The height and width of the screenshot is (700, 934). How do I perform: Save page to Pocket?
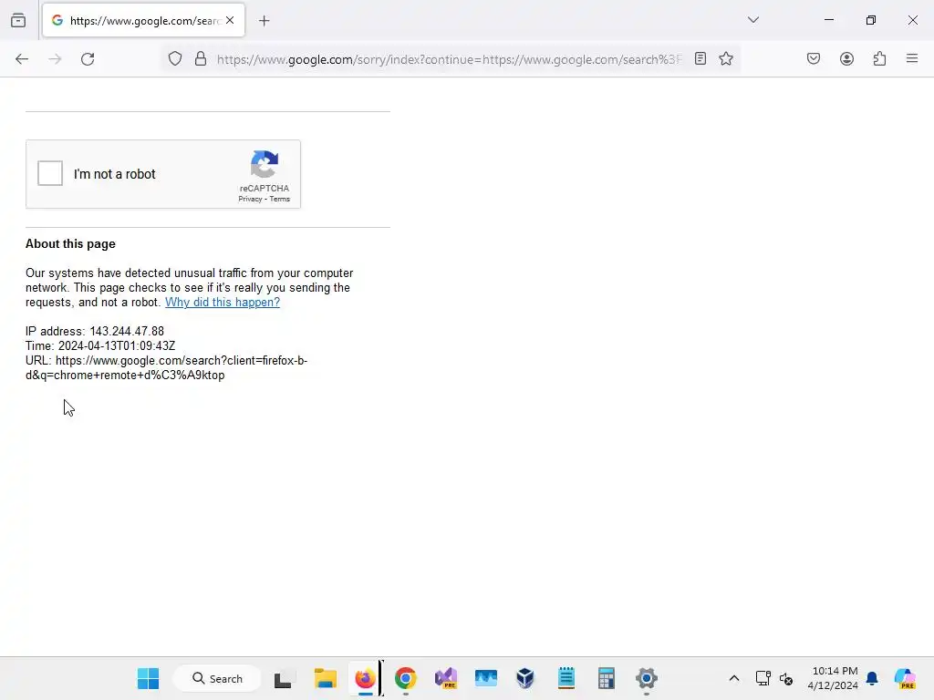(x=814, y=59)
